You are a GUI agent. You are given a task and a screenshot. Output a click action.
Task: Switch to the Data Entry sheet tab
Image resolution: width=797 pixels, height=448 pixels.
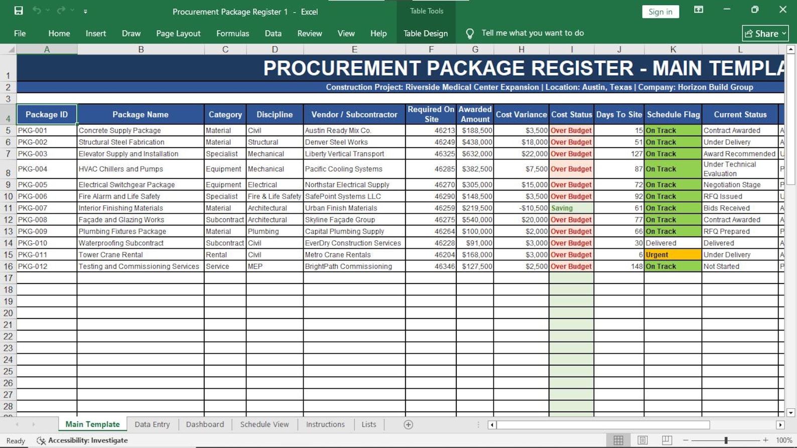[x=152, y=424]
